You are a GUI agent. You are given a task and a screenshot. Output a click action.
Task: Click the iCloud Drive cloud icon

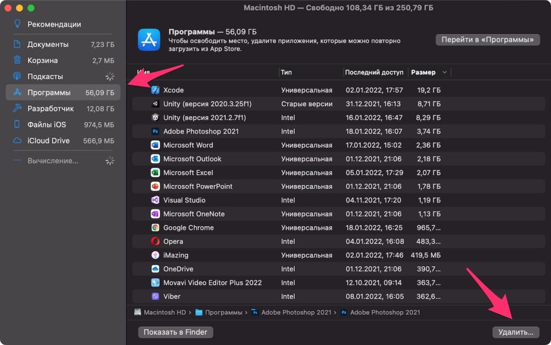coord(17,140)
